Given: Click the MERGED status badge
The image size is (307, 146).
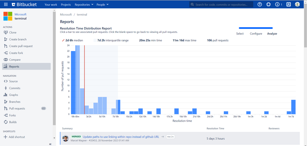Looking at the screenshot, I should [x=76, y=136].
